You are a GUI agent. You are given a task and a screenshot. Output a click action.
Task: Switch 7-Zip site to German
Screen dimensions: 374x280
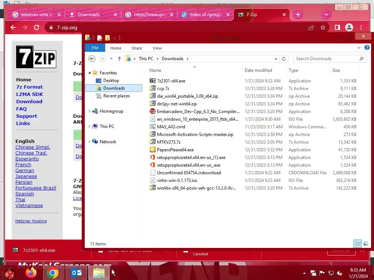(x=25, y=171)
